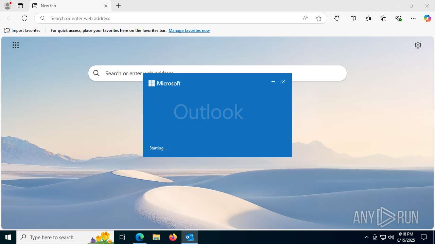Minimize the Edge browser window
This screenshot has width=435, height=244.
[396, 6]
